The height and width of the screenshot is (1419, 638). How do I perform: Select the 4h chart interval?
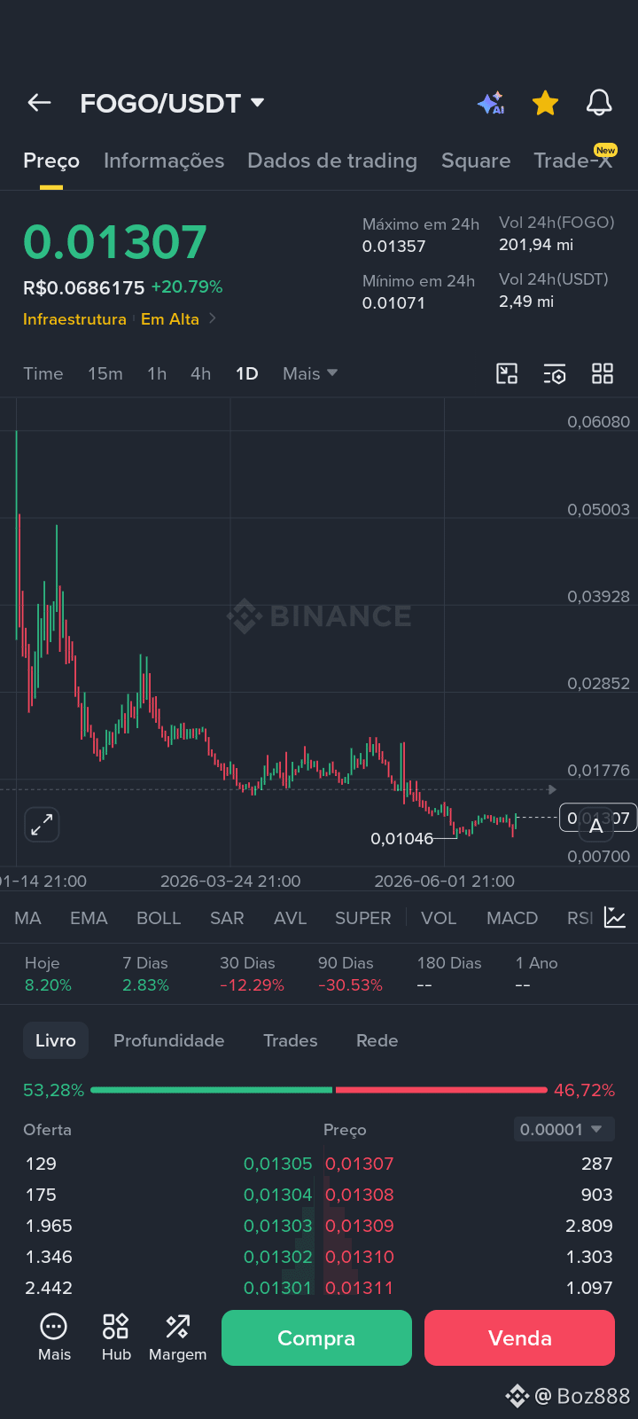201,373
